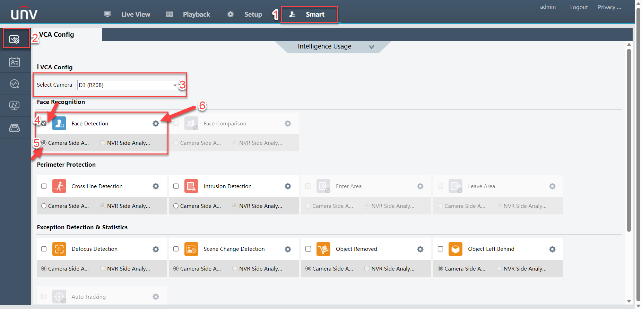The height and width of the screenshot is (309, 642).
Task: Open the face library sidebar icon
Action: point(15,62)
